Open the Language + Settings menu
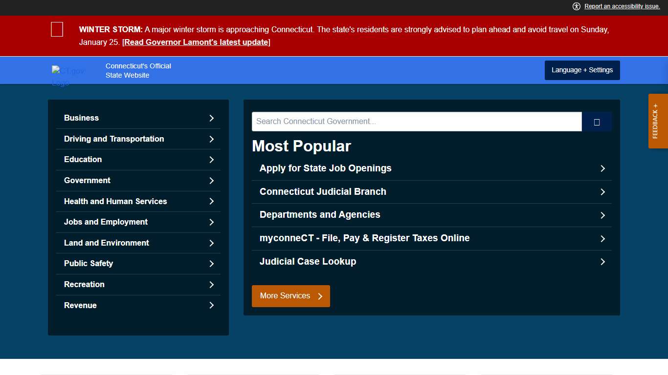The width and height of the screenshot is (668, 375). (582, 70)
